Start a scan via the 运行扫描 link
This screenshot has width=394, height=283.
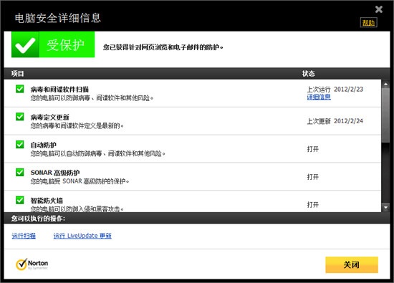click(24, 236)
